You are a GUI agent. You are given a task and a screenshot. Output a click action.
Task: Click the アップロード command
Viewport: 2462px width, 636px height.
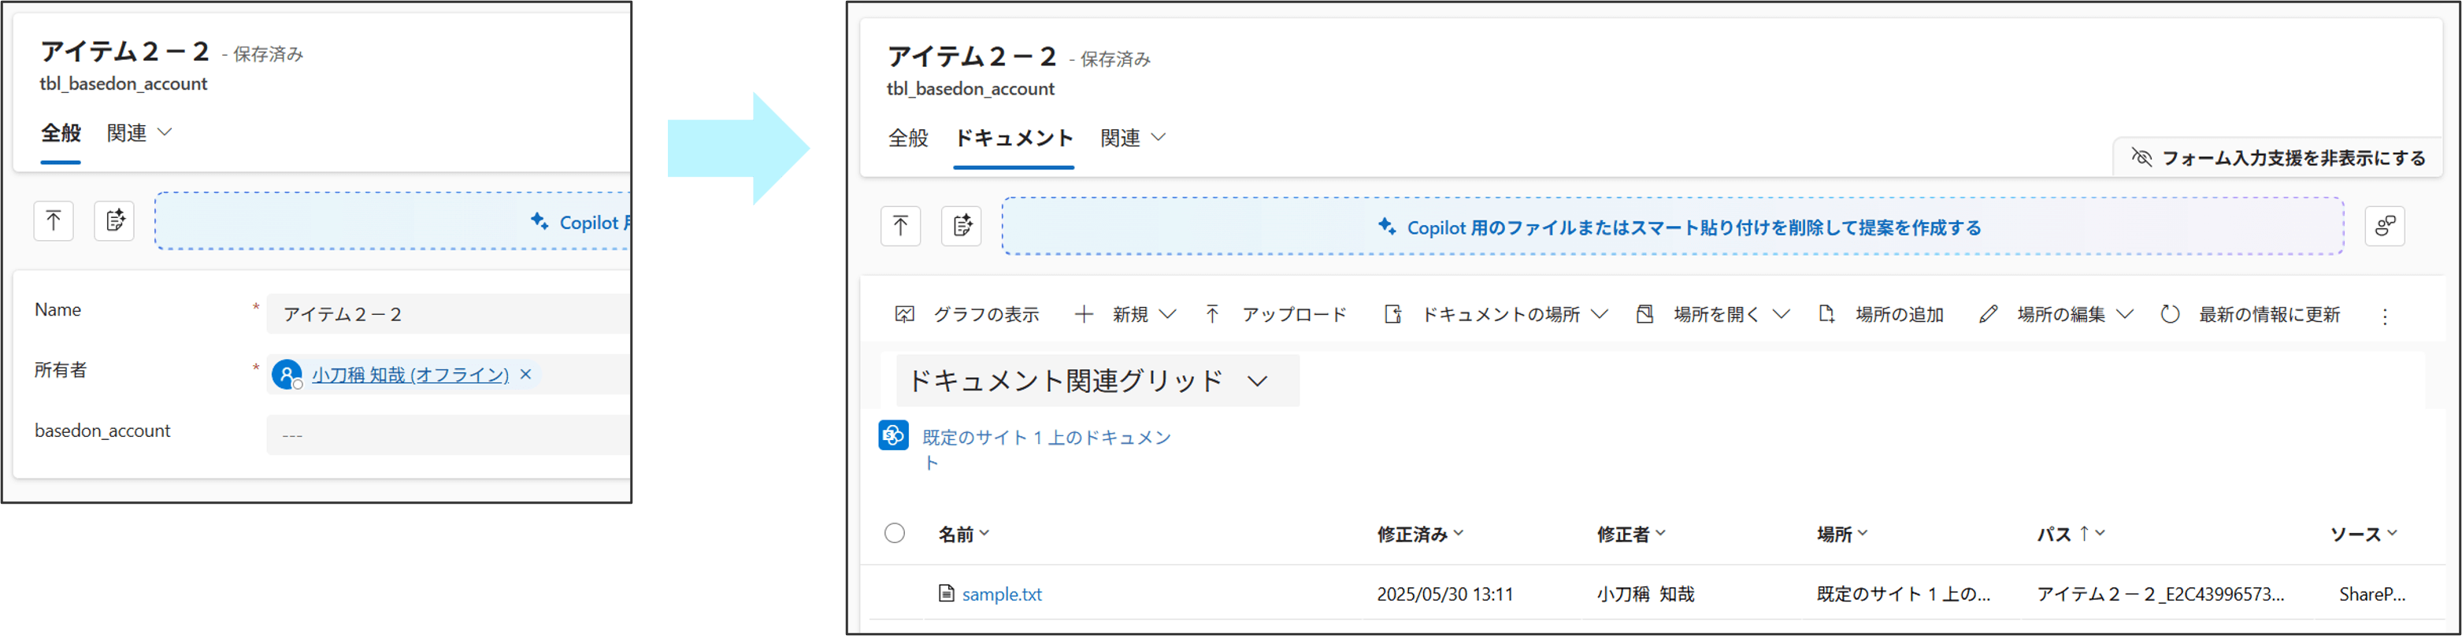tap(1276, 314)
